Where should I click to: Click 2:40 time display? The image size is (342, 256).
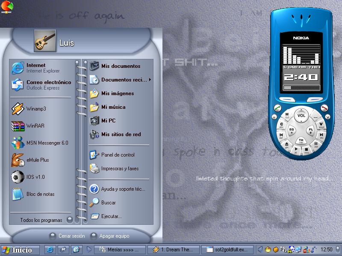pyautogui.click(x=301, y=77)
